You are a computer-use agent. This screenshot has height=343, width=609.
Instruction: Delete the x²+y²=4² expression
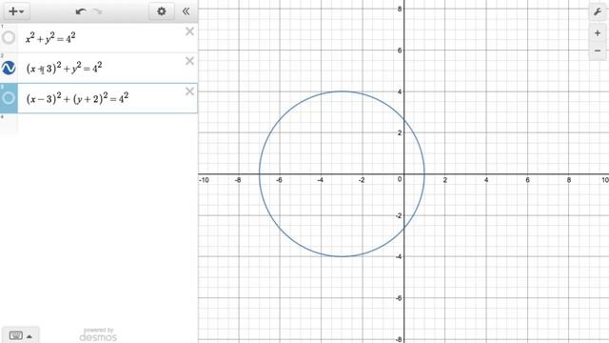click(x=189, y=31)
